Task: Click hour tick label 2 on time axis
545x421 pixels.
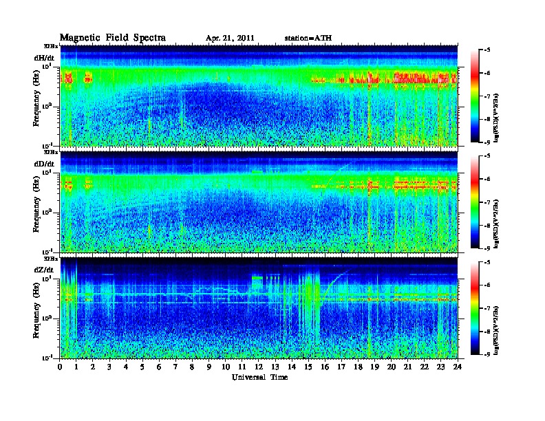Action: [93, 367]
